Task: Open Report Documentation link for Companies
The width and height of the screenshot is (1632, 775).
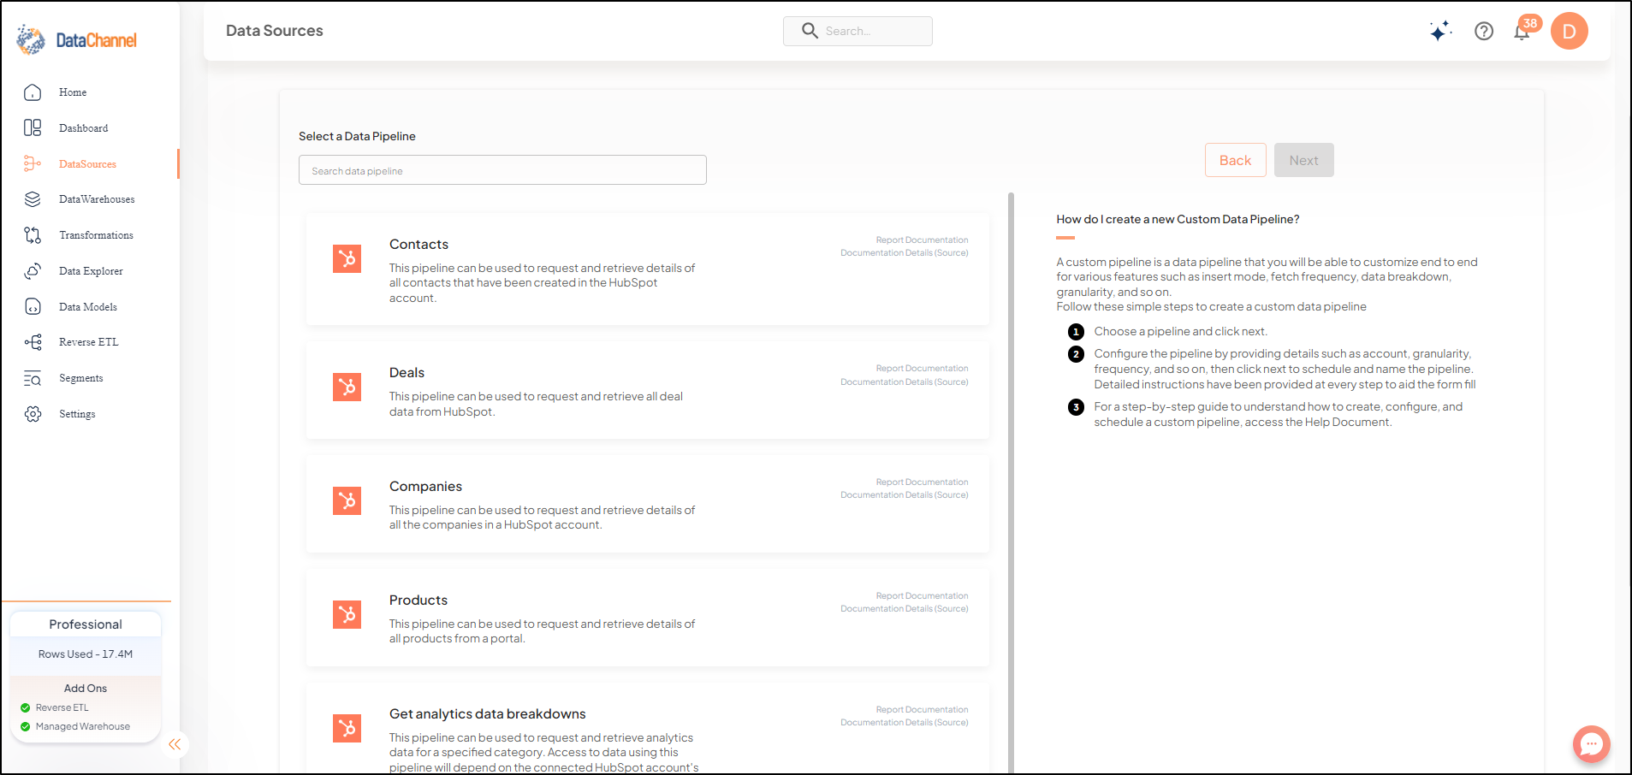Action: coord(922,482)
